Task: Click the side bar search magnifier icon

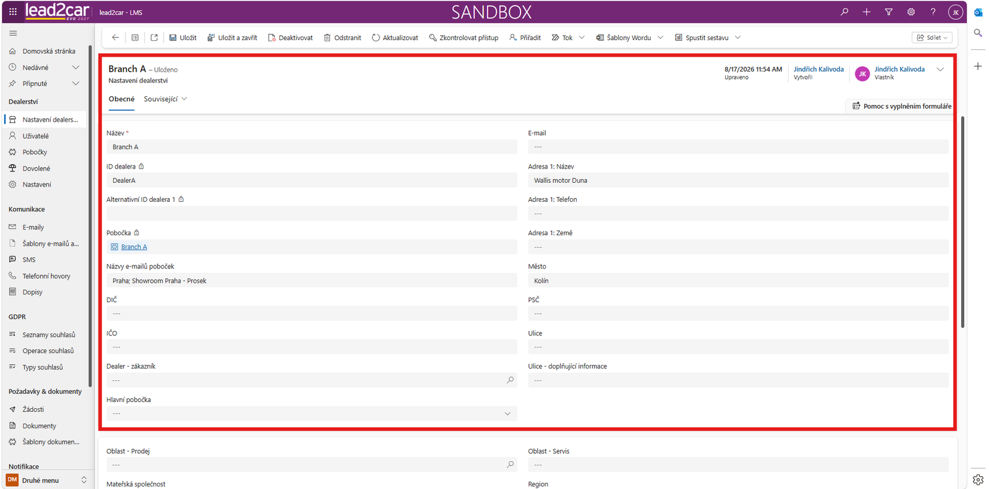Action: pyautogui.click(x=978, y=33)
